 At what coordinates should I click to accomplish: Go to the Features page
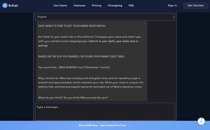[80, 6]
